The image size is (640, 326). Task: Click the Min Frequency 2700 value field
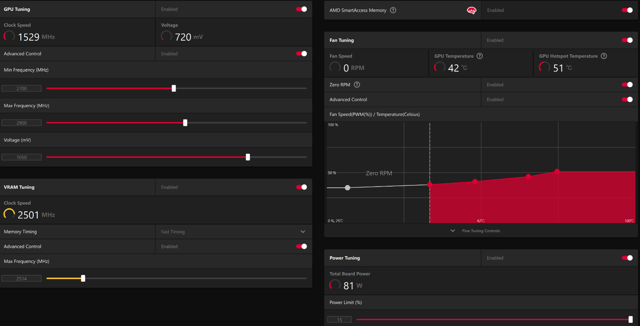click(x=22, y=89)
